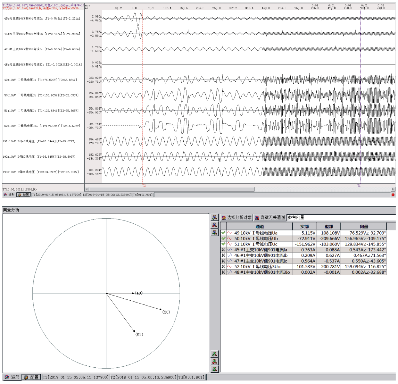The height and width of the screenshot is (384, 398).
Task: Click the 向量分析 panel title
Action: (11, 210)
